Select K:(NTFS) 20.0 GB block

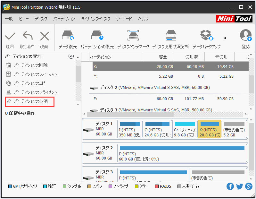[210, 129]
